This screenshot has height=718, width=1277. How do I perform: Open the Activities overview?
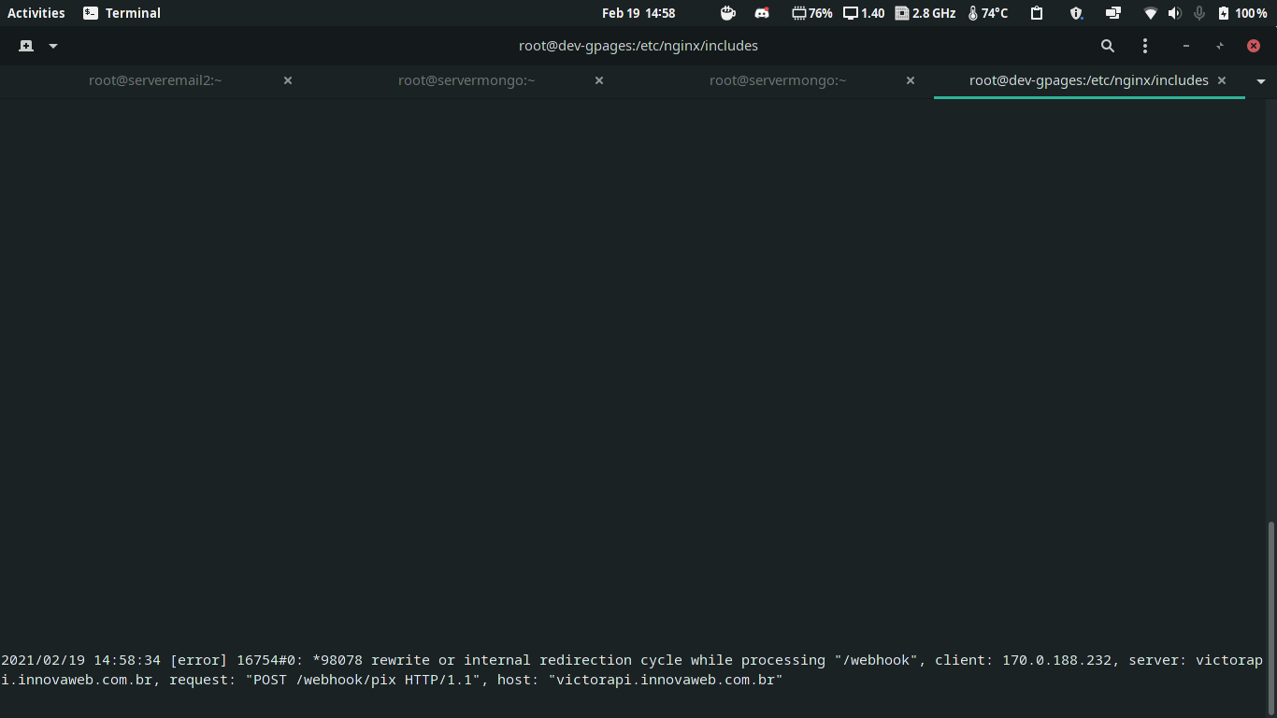coord(36,13)
